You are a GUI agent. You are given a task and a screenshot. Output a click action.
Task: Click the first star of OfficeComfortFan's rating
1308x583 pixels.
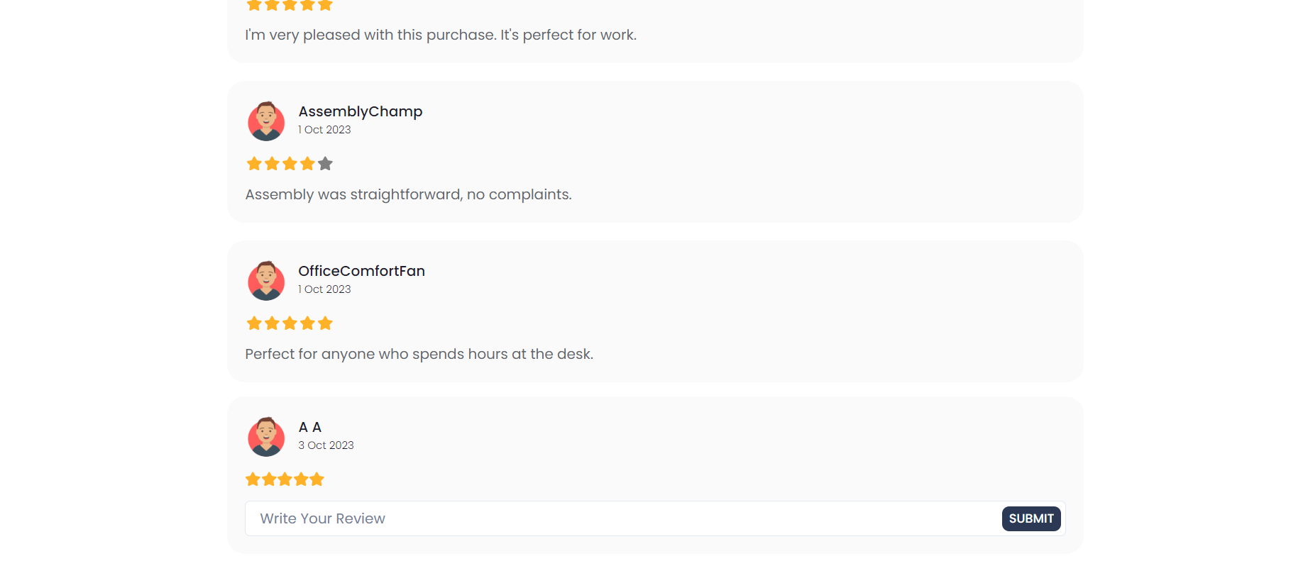point(254,323)
